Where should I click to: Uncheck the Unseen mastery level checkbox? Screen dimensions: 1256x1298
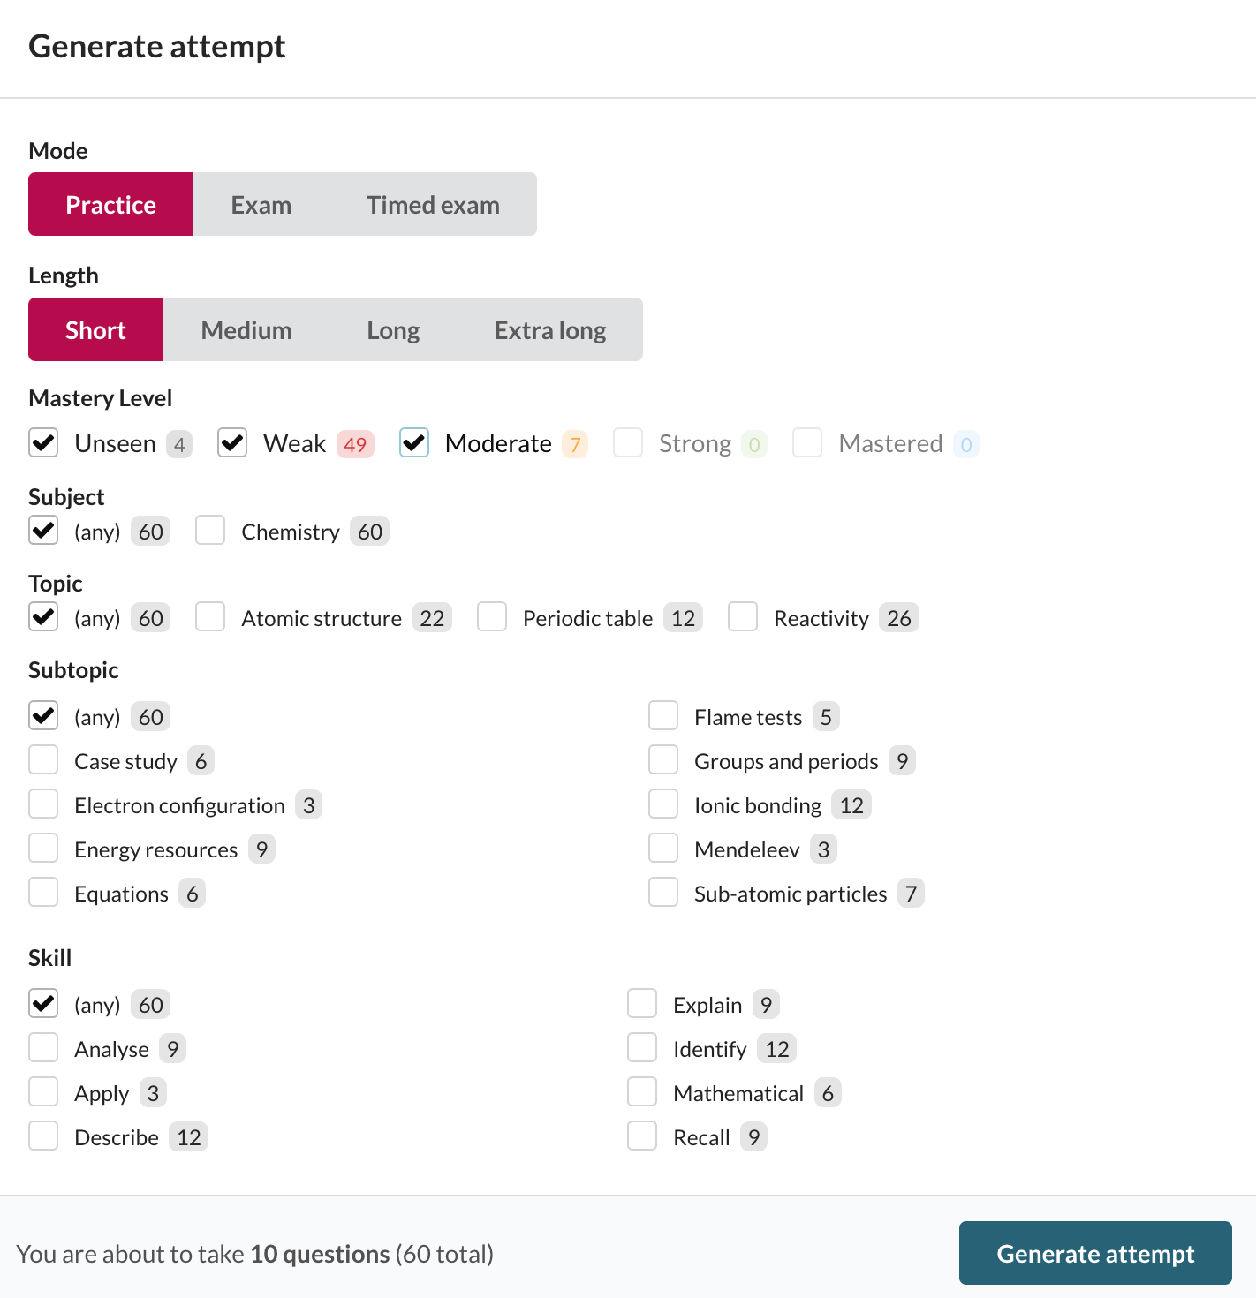pos(43,443)
